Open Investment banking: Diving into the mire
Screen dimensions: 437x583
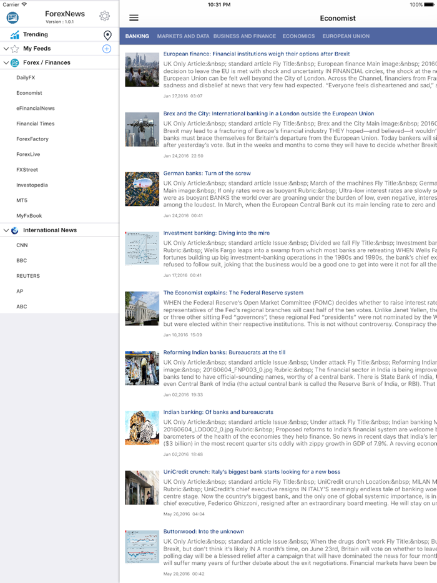(217, 233)
